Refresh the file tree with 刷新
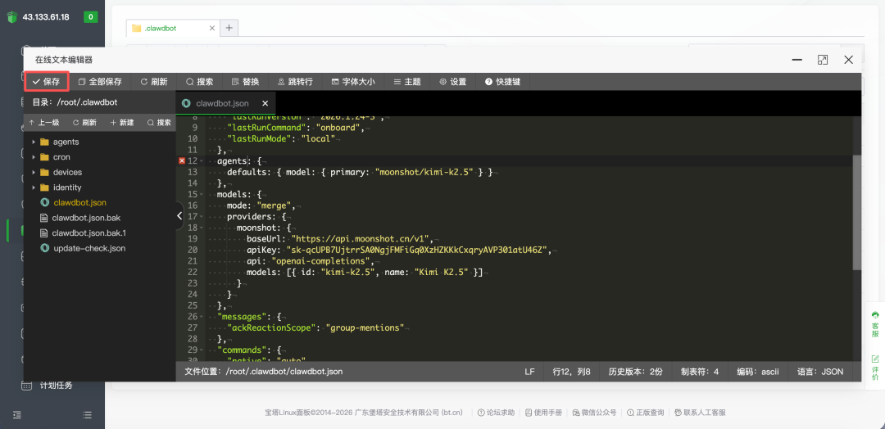The height and width of the screenshot is (429, 885). click(x=84, y=122)
